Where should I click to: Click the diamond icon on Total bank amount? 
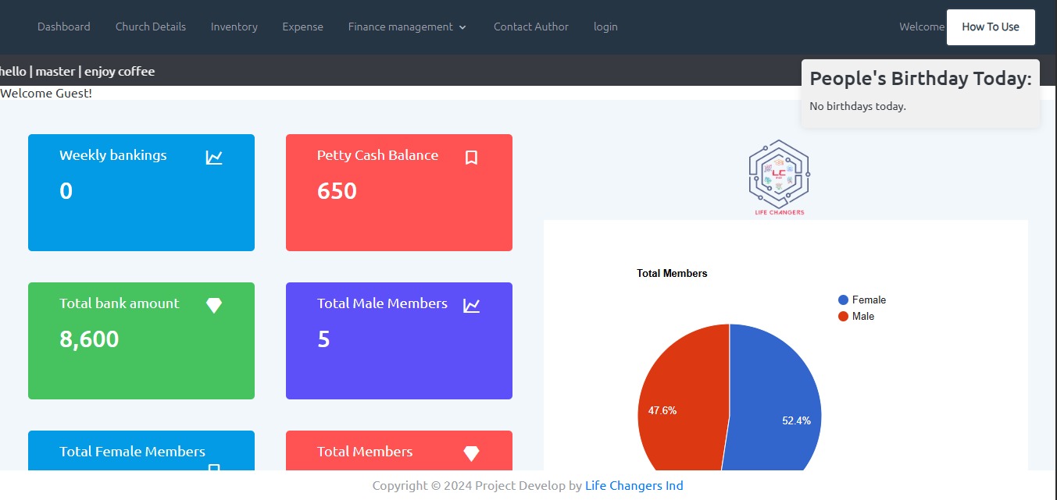(x=214, y=306)
